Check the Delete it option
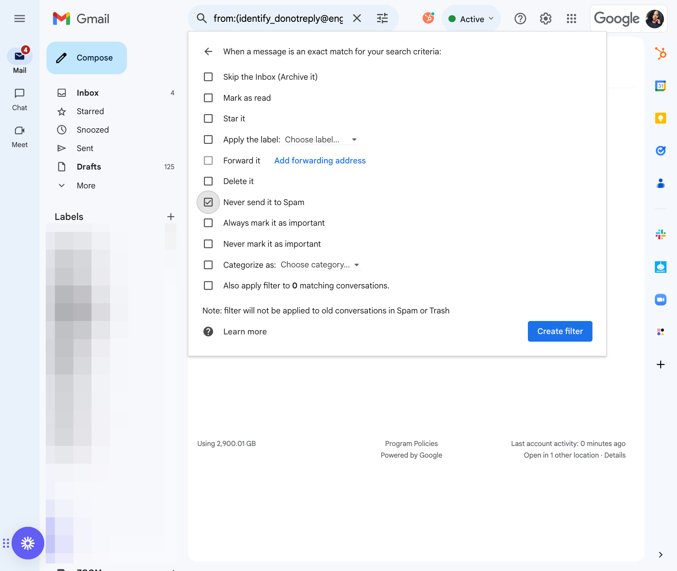677x571 pixels. pos(208,181)
